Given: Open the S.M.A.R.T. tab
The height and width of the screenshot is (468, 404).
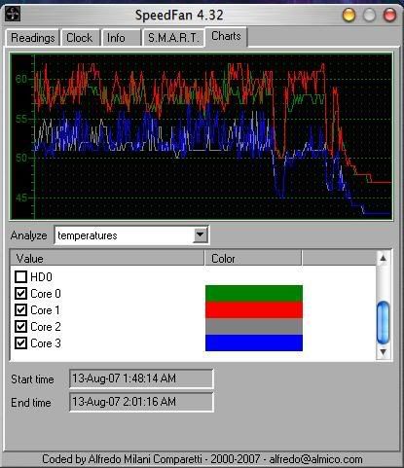Looking at the screenshot, I should [173, 38].
